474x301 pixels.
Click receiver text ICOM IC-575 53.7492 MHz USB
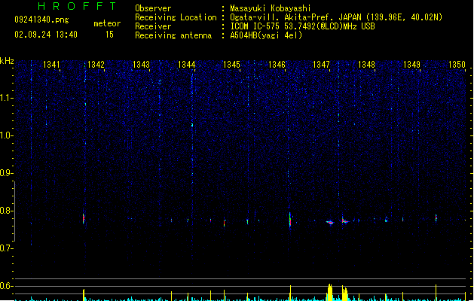(x=302, y=26)
